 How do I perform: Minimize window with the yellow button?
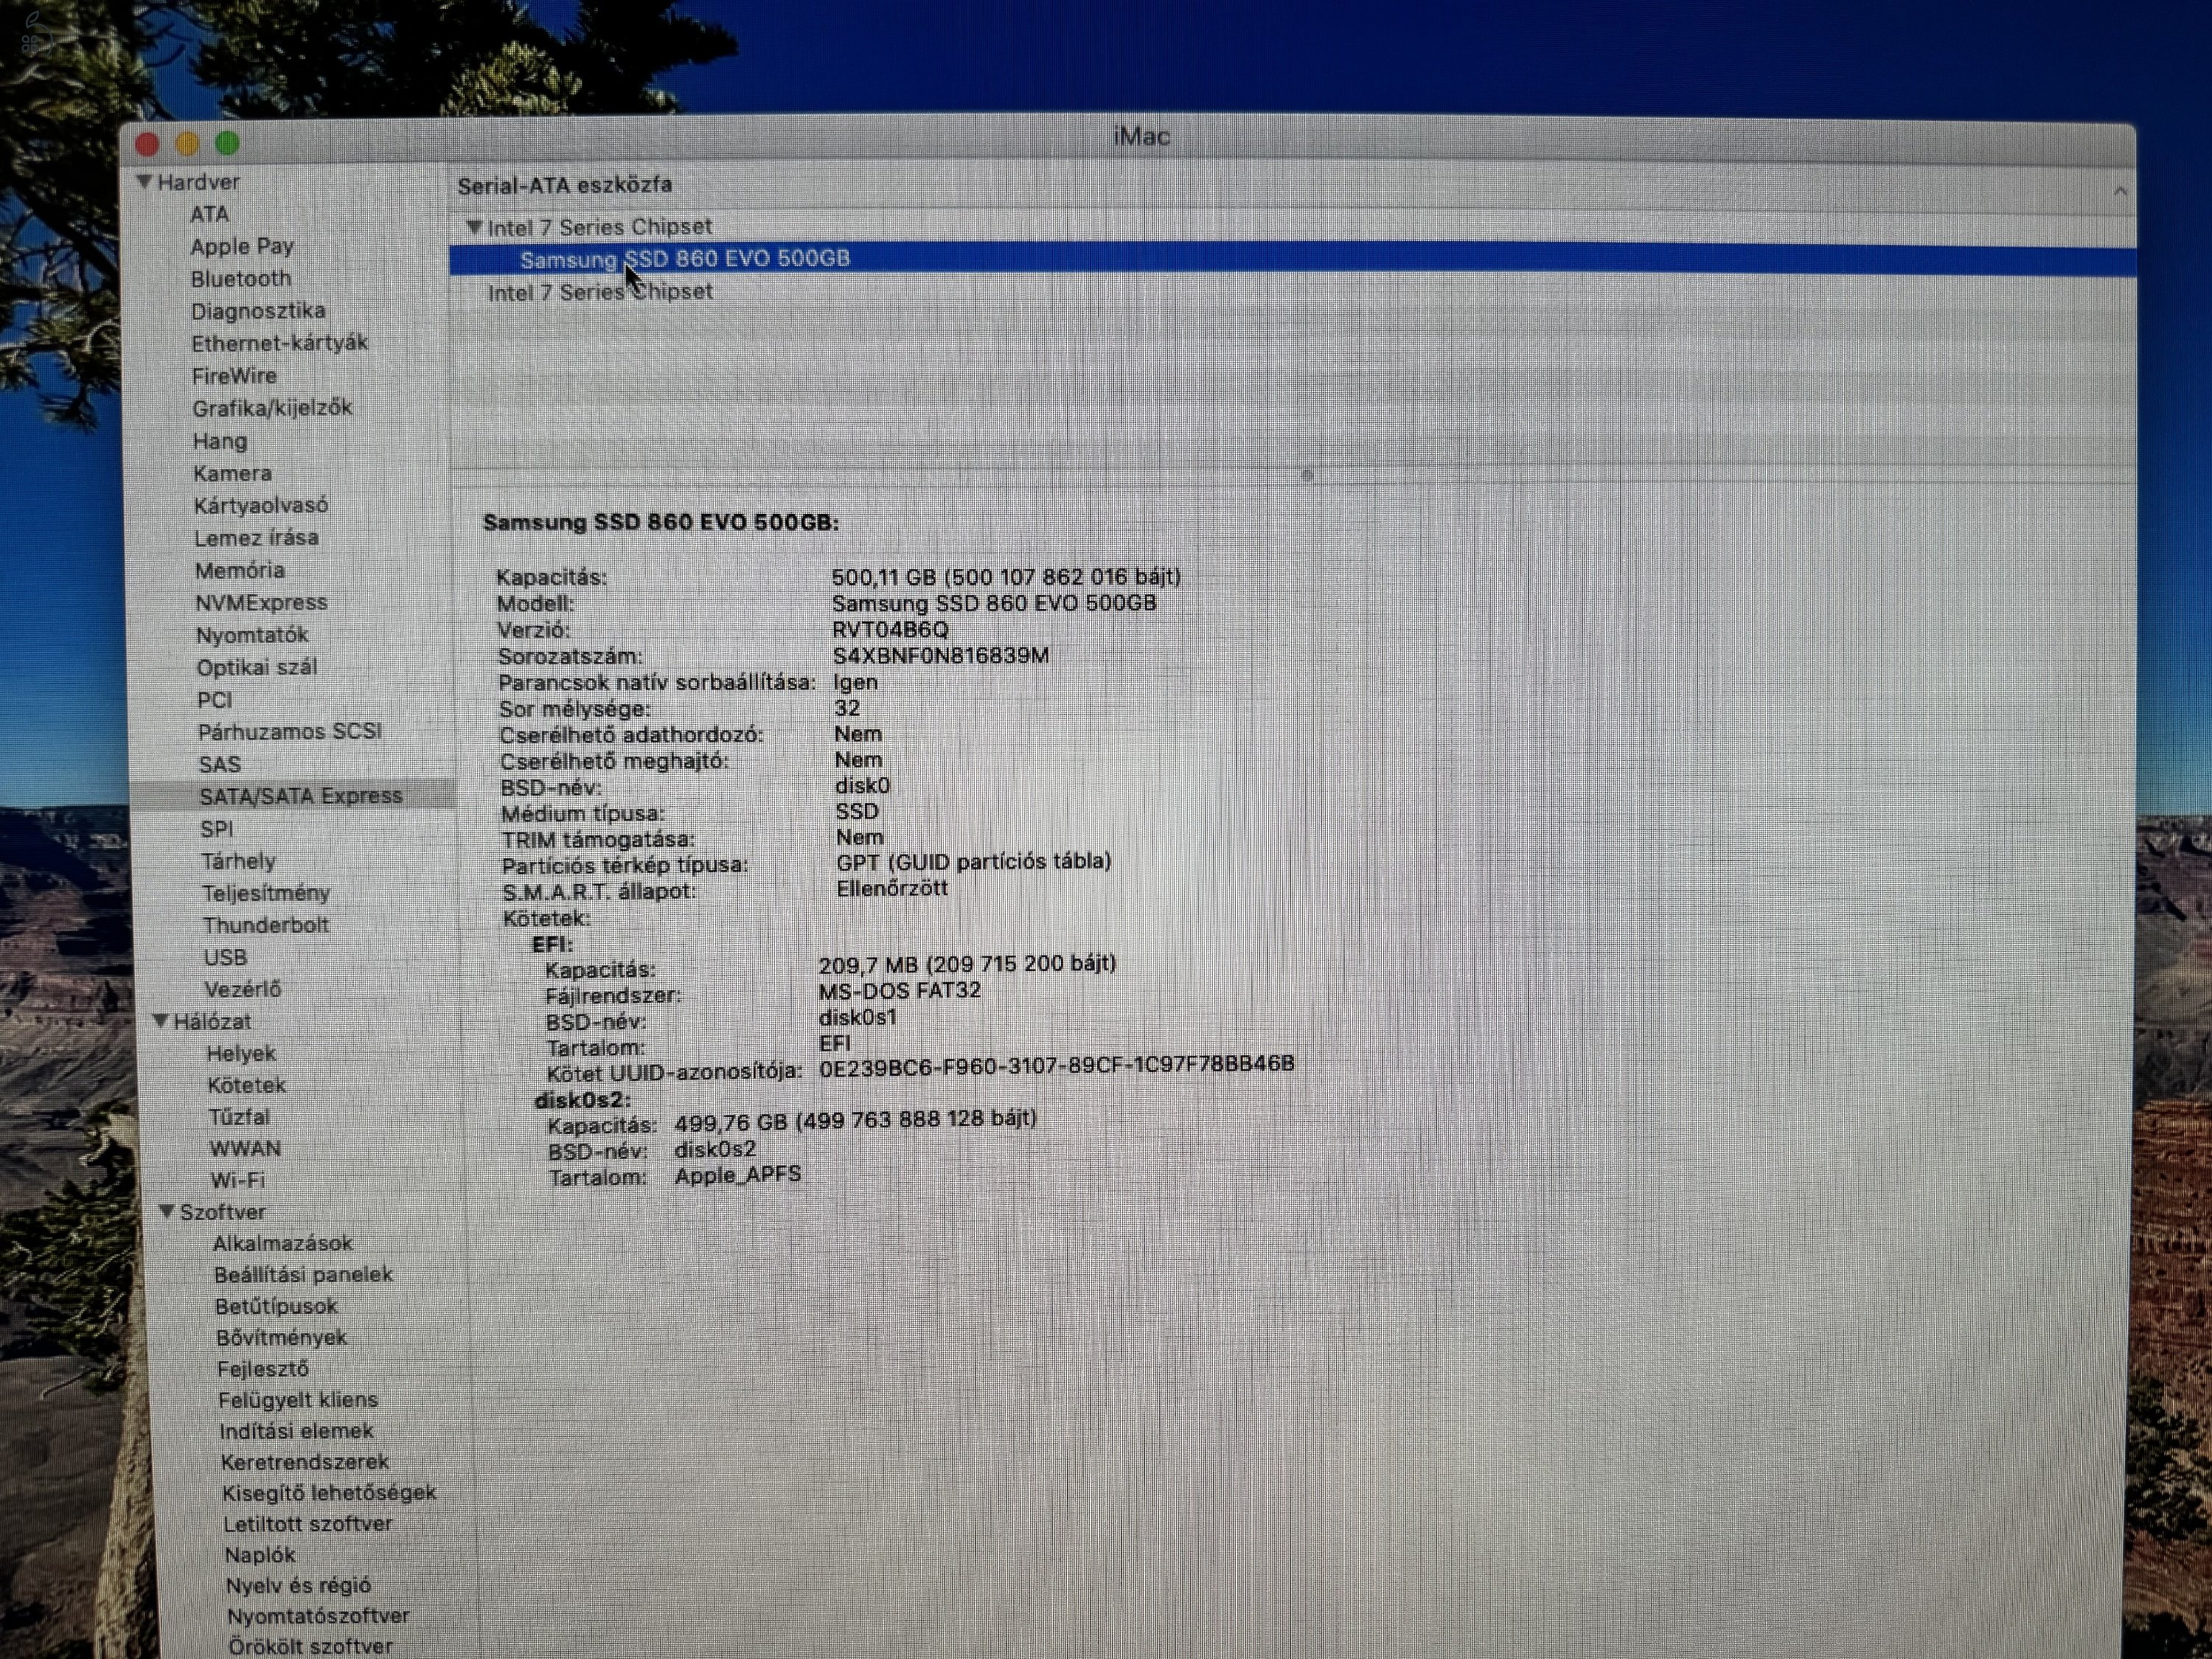pyautogui.click(x=187, y=144)
